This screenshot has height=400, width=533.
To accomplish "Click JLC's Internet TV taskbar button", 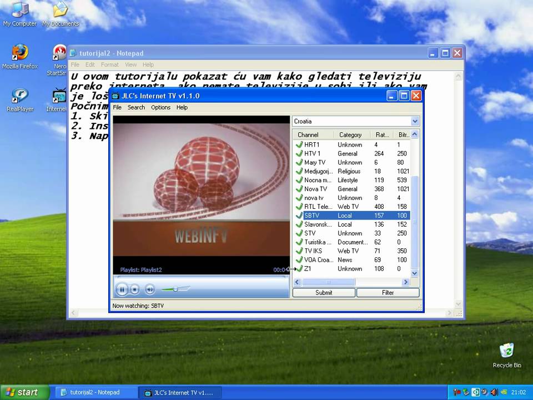I will point(180,392).
